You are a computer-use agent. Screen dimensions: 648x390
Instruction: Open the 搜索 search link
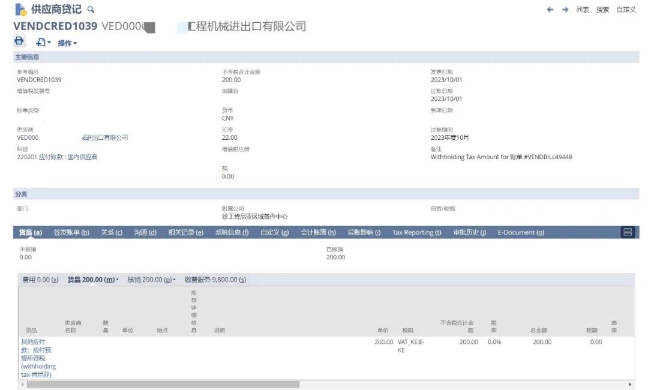pyautogui.click(x=602, y=10)
